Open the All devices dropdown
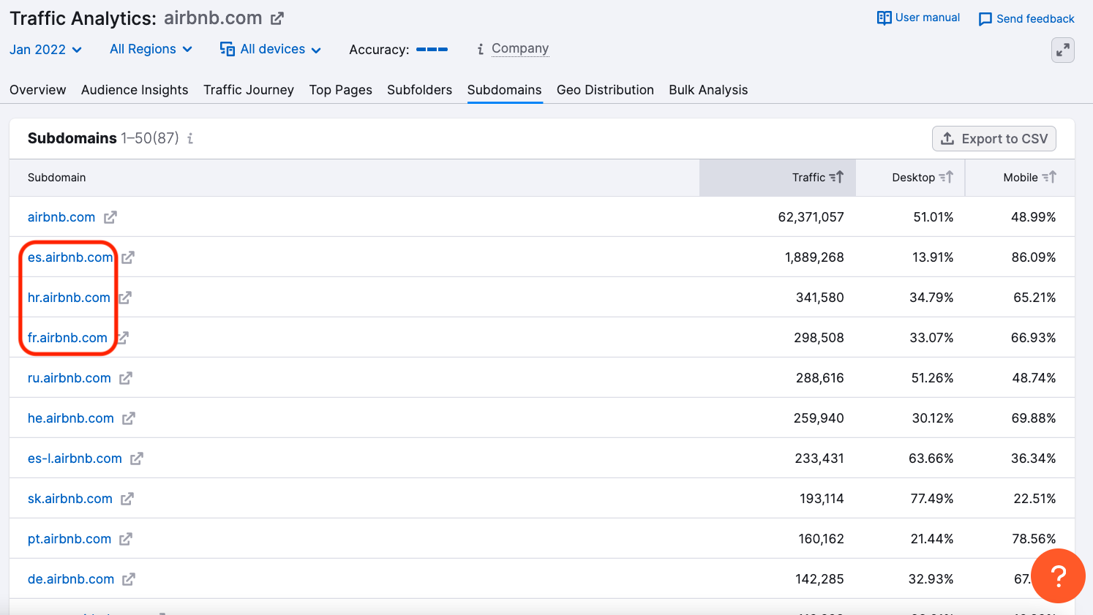The width and height of the screenshot is (1093, 615). 271,49
